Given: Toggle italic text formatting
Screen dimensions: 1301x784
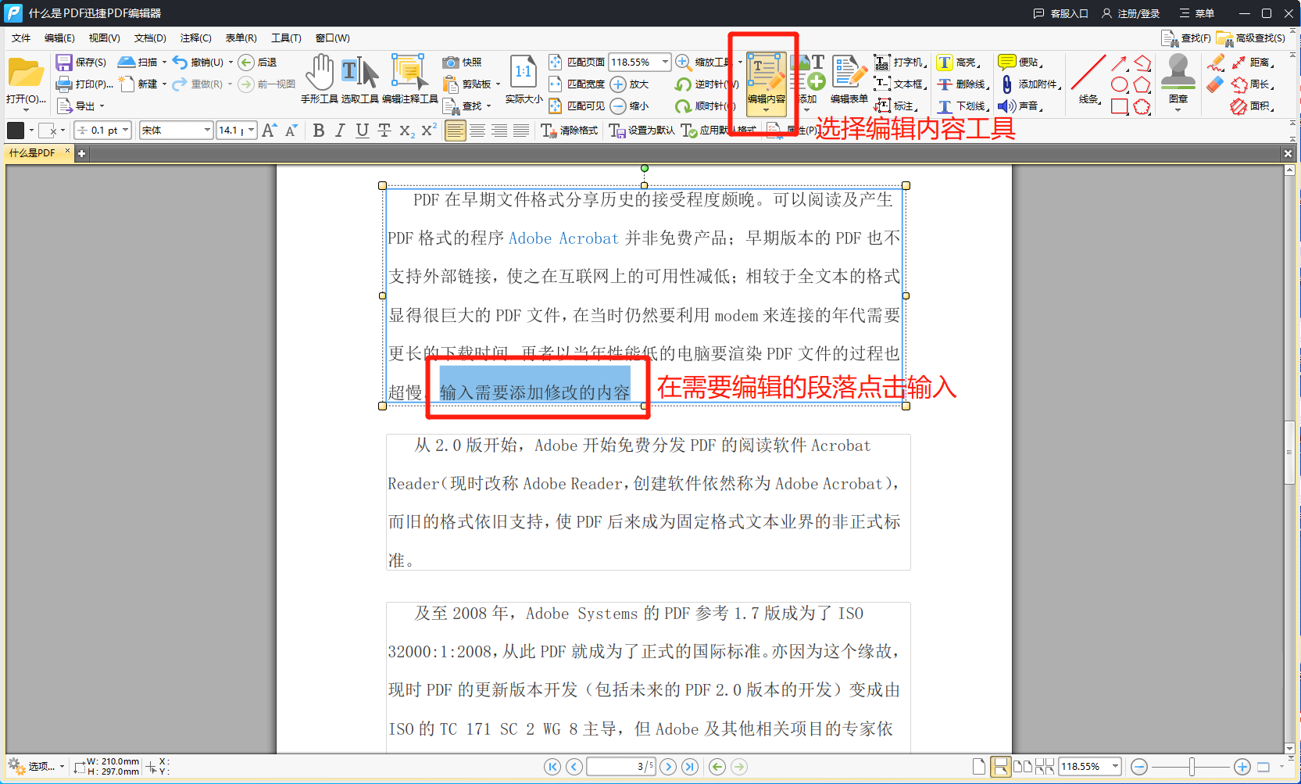Looking at the screenshot, I should [x=340, y=131].
